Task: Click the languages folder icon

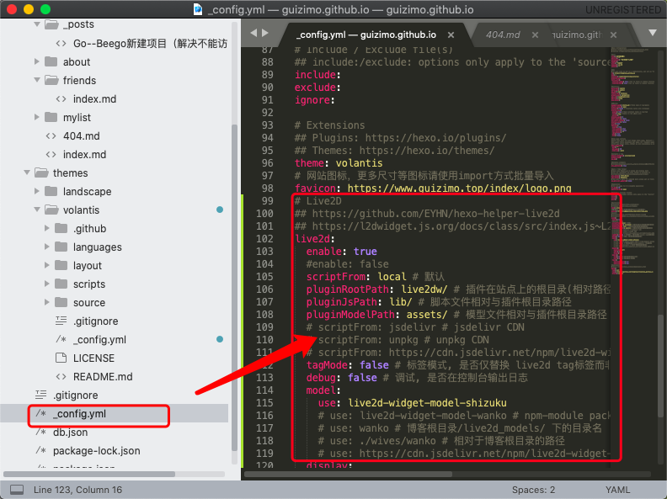Action: point(61,247)
